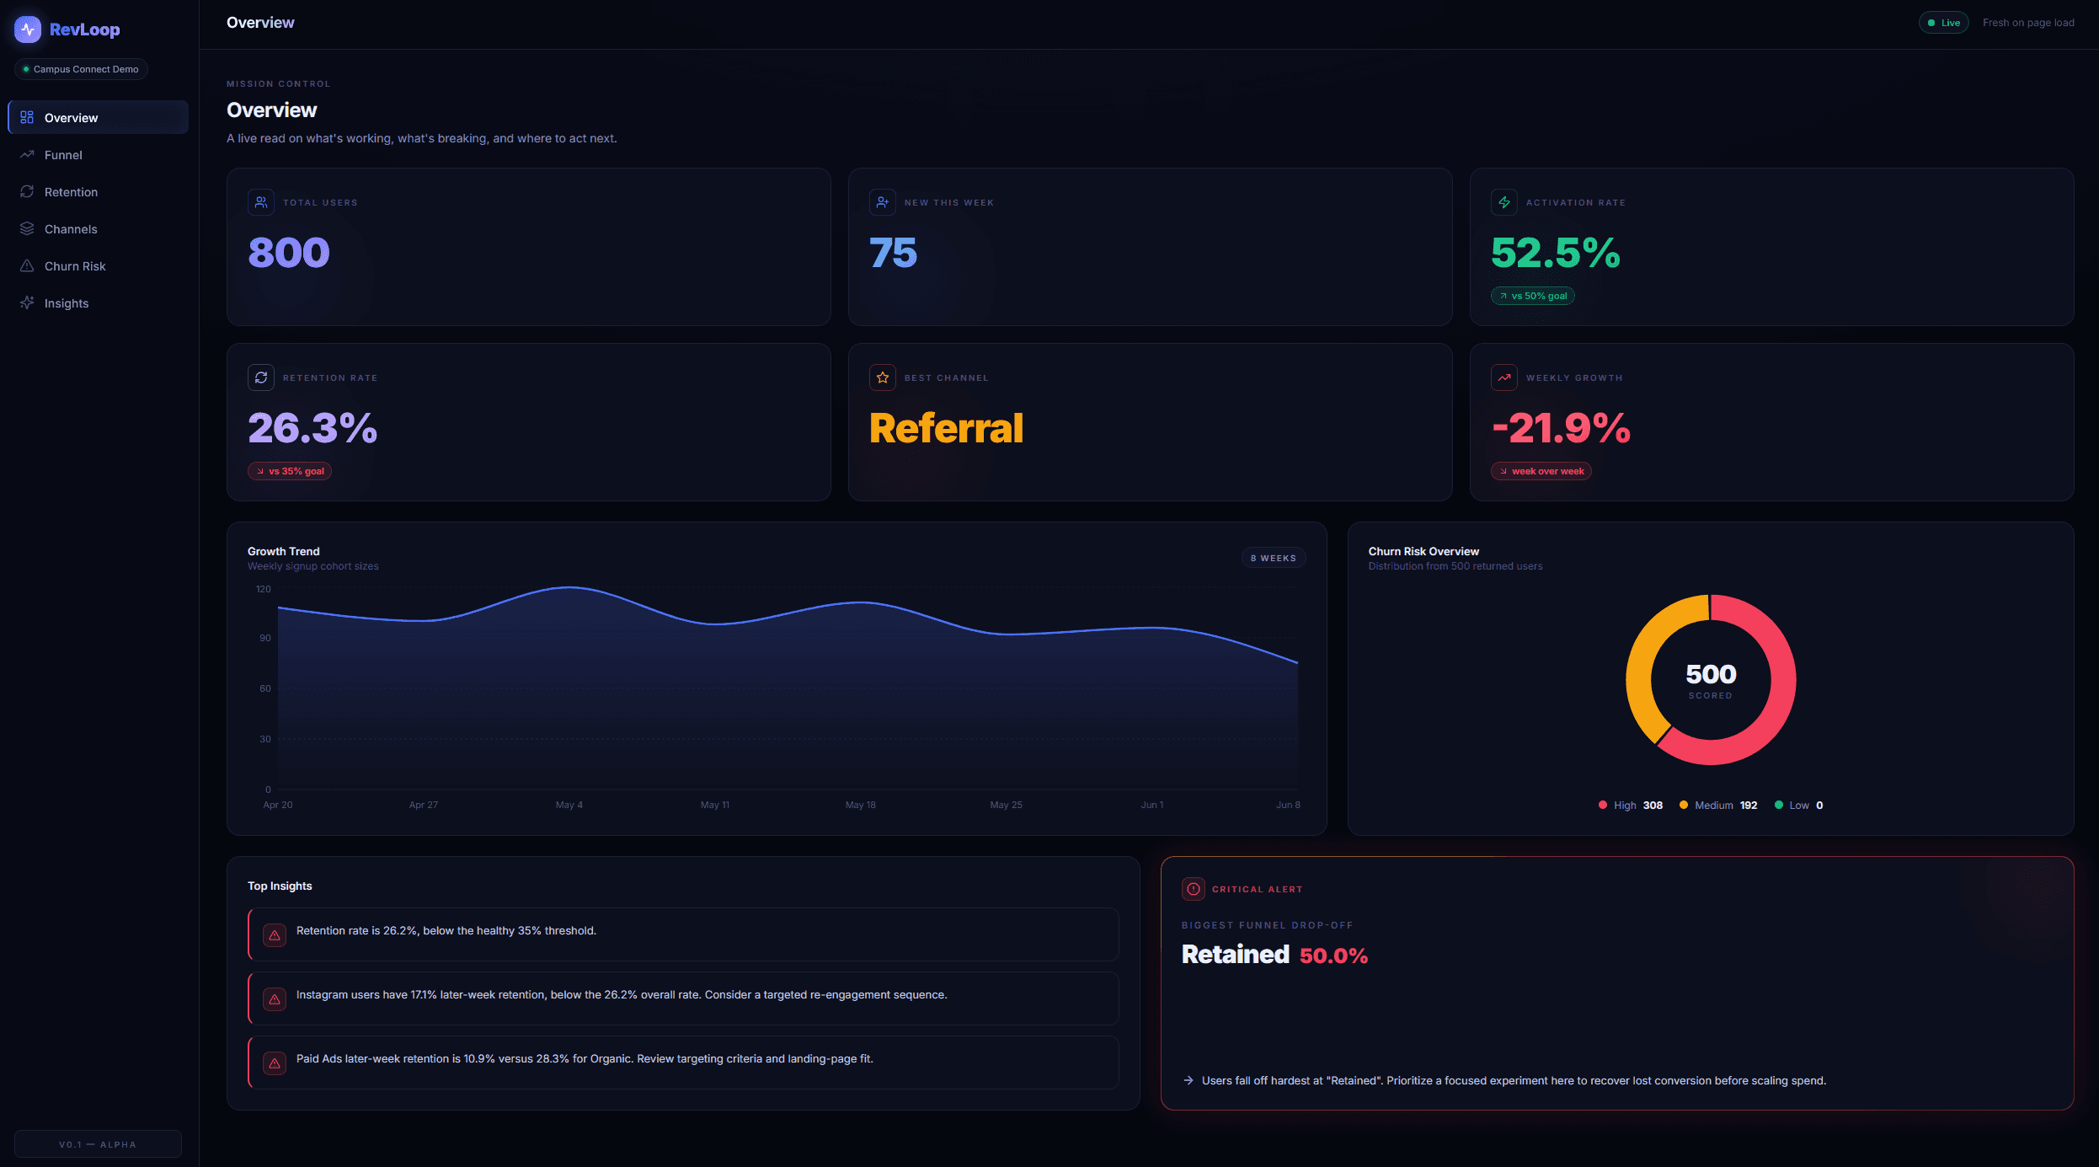The image size is (2099, 1167).
Task: Click the Campus Connect Demo badge
Action: (81, 69)
